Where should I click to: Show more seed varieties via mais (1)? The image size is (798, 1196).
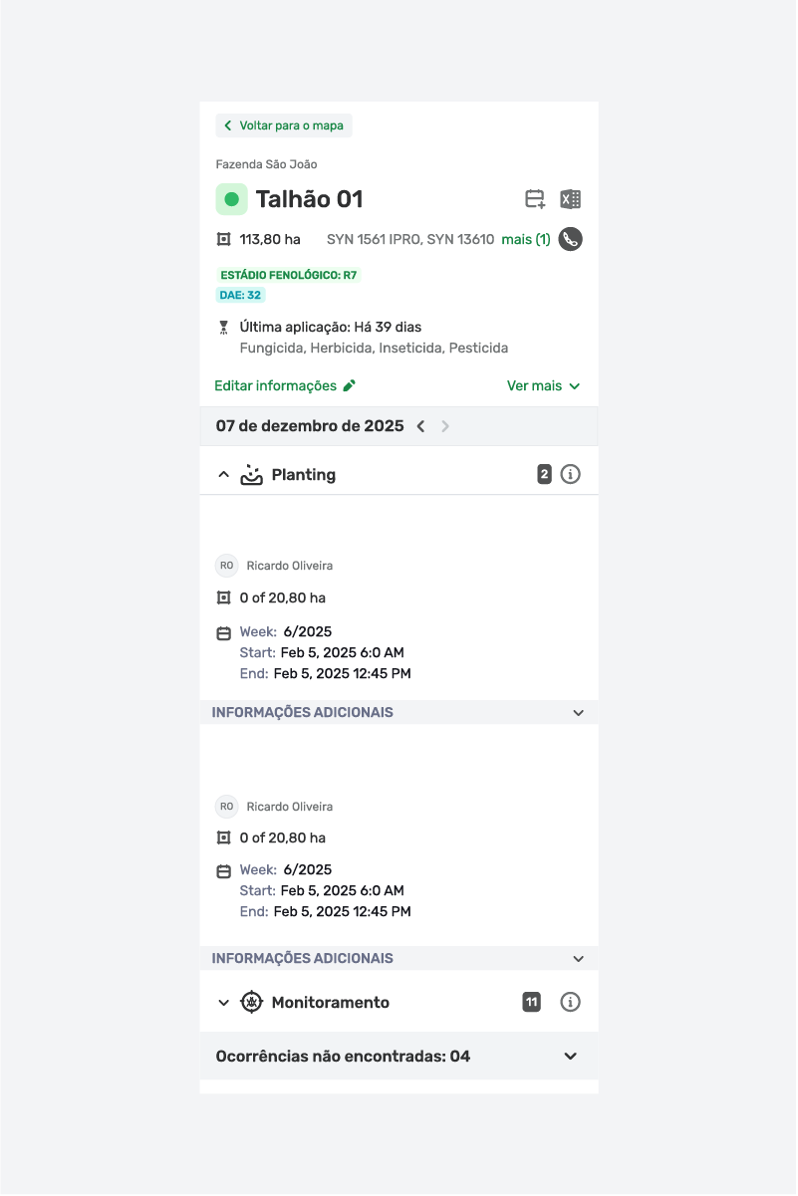click(526, 239)
